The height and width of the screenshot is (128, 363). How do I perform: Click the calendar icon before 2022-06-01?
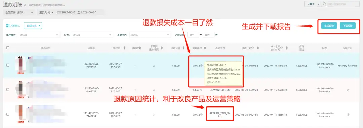pyautogui.click(x=59, y=12)
